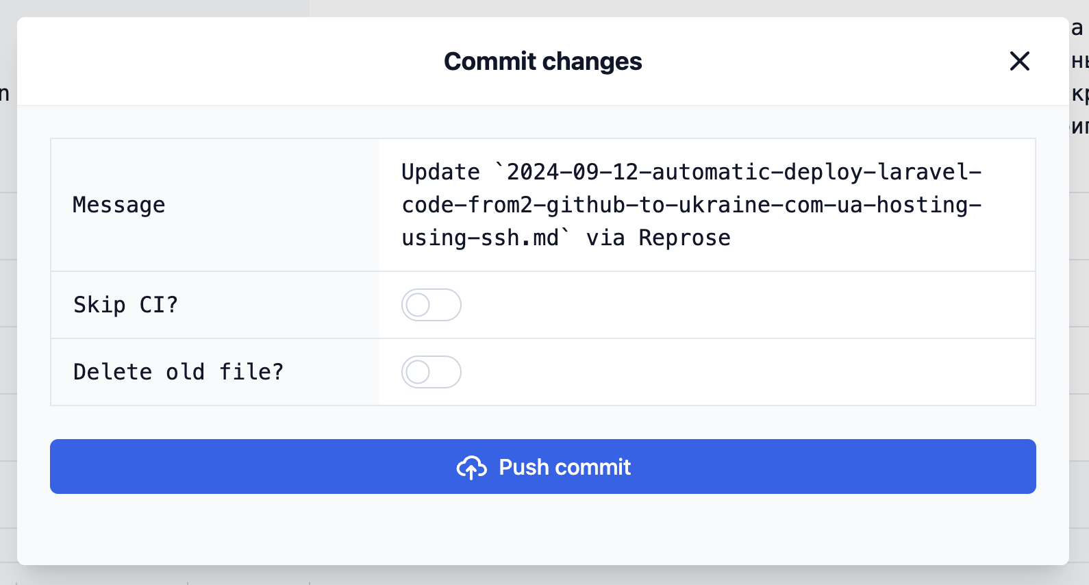Click the Message row label
The height and width of the screenshot is (585, 1089).
(x=118, y=204)
